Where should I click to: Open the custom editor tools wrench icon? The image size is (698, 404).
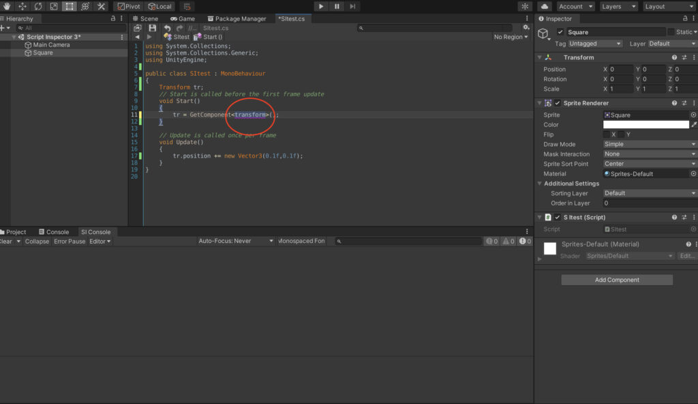coord(100,6)
